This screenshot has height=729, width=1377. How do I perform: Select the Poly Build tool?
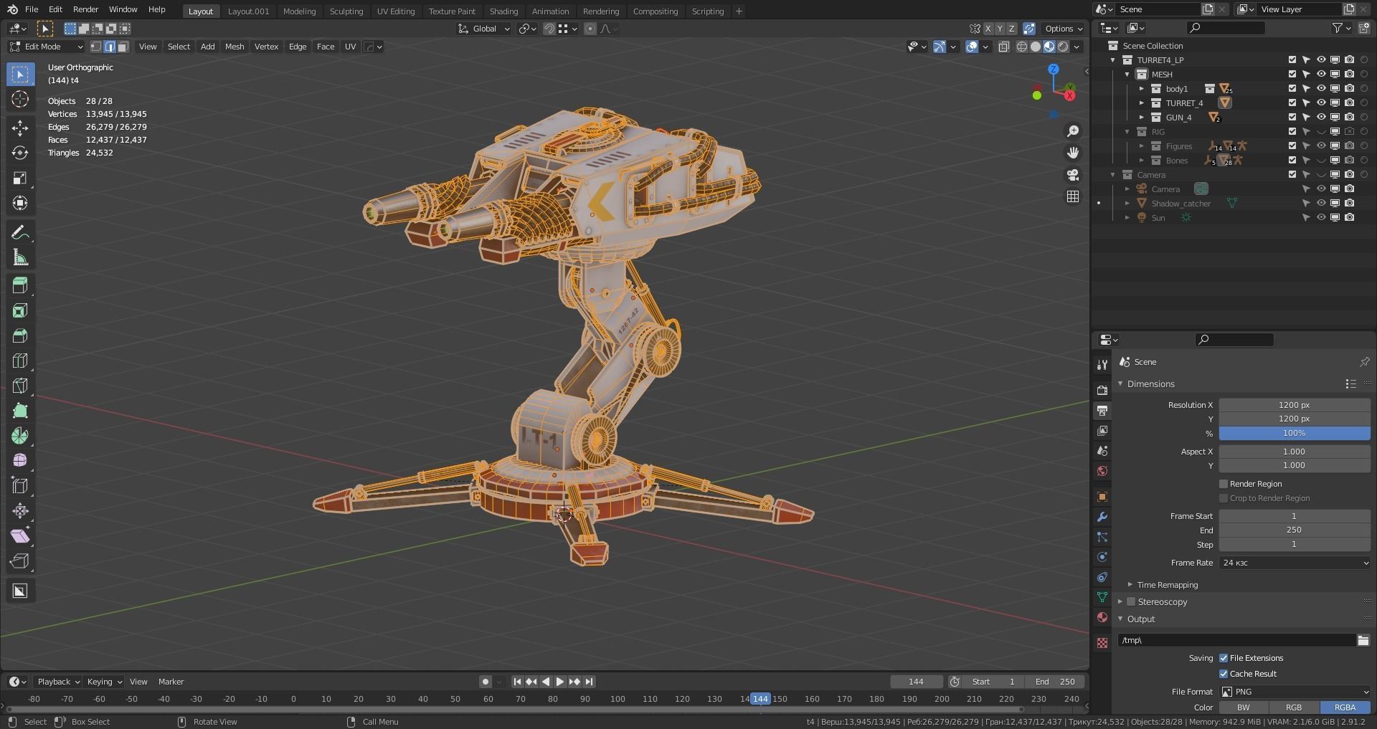click(20, 411)
